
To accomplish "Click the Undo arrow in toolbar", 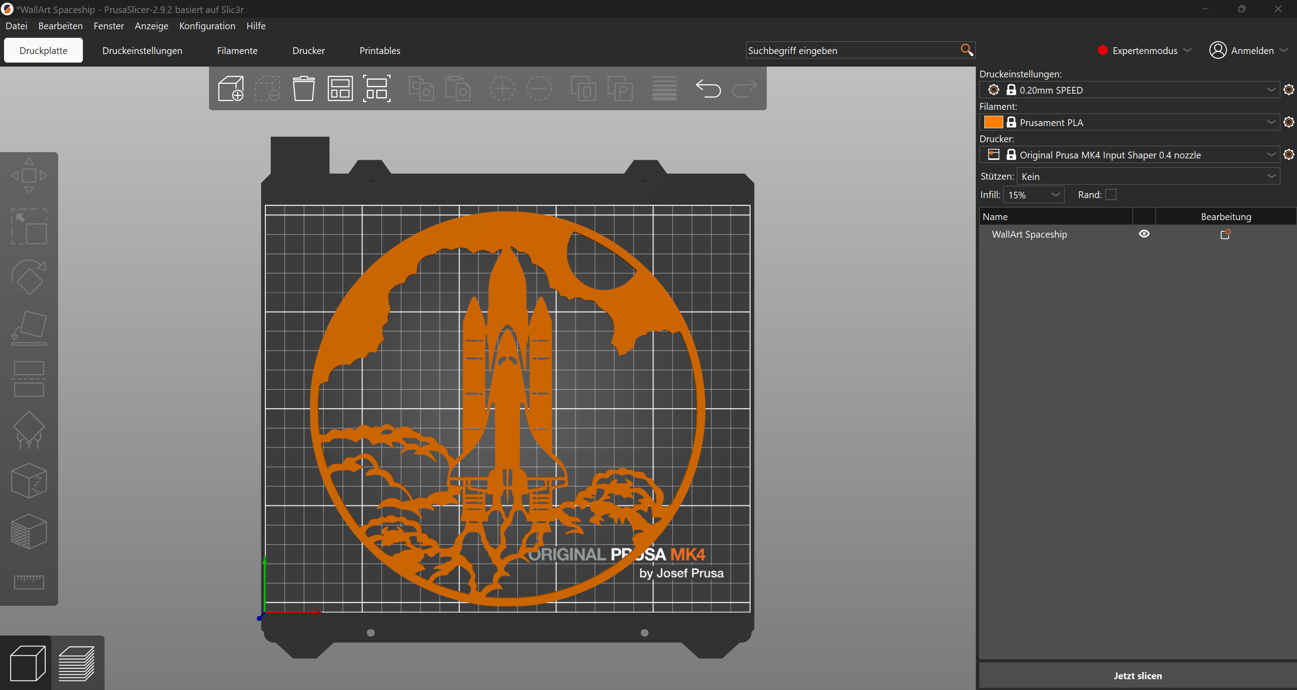I will (x=708, y=89).
